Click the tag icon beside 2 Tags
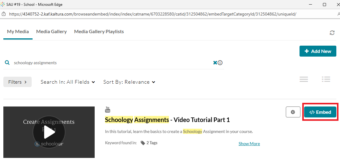Screen dimensions: 340x164 pyautogui.click(x=142, y=143)
